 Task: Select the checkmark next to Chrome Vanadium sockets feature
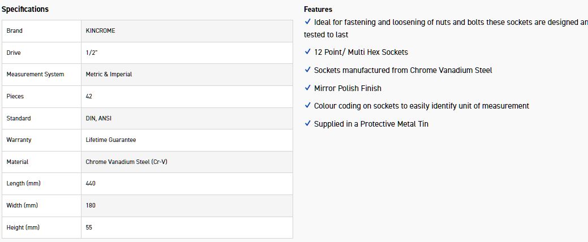point(307,70)
